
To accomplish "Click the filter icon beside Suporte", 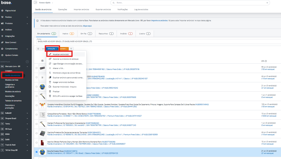I will click(x=71, y=49).
